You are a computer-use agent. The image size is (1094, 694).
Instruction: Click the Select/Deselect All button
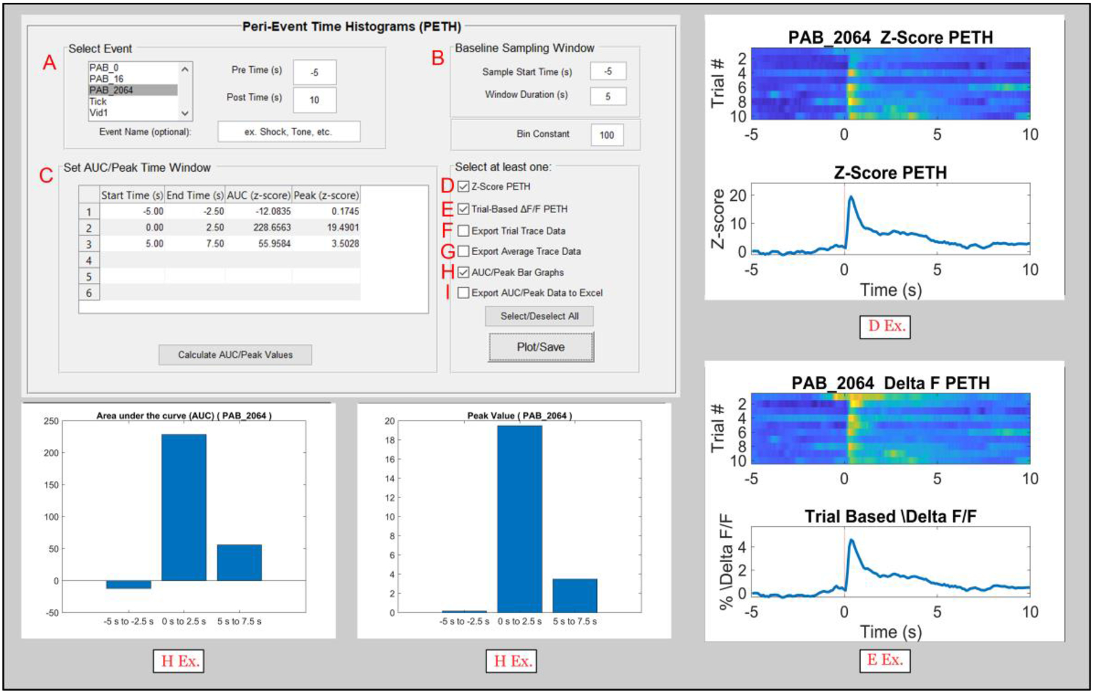(539, 316)
